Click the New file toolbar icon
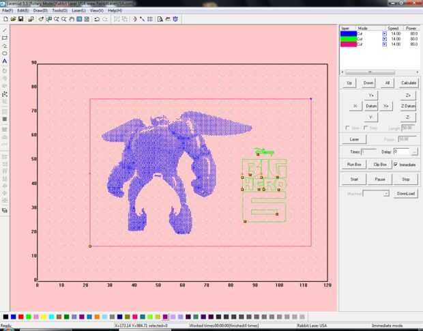This screenshot has width=423, height=331. (5, 19)
